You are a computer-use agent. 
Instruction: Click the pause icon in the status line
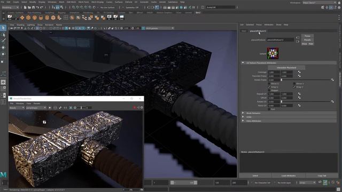[193, 7]
